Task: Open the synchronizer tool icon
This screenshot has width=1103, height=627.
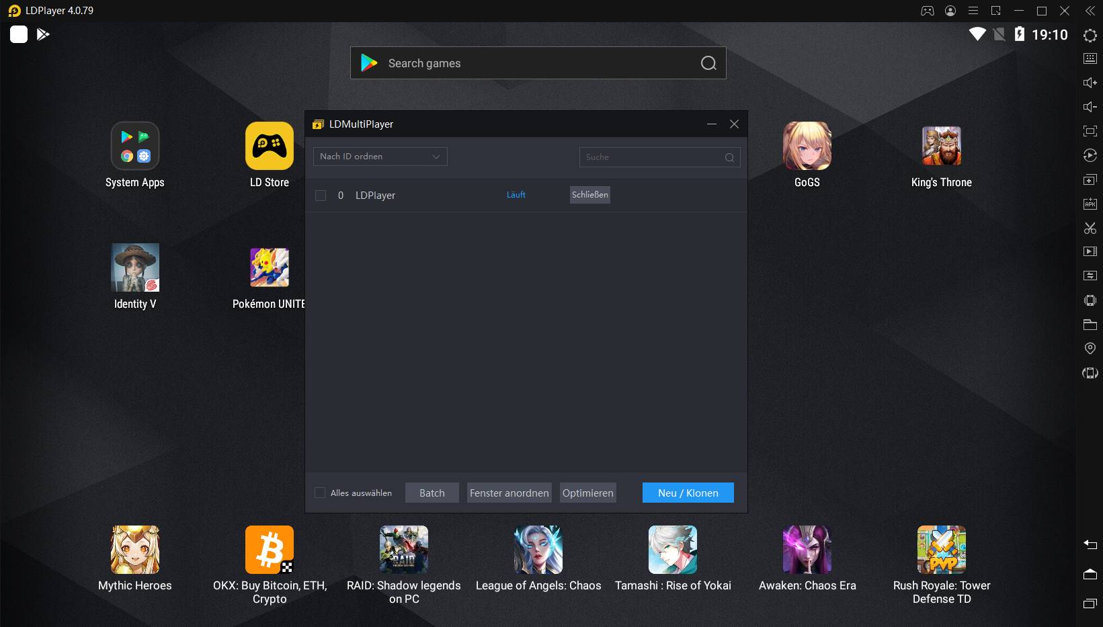Action: click(1090, 276)
